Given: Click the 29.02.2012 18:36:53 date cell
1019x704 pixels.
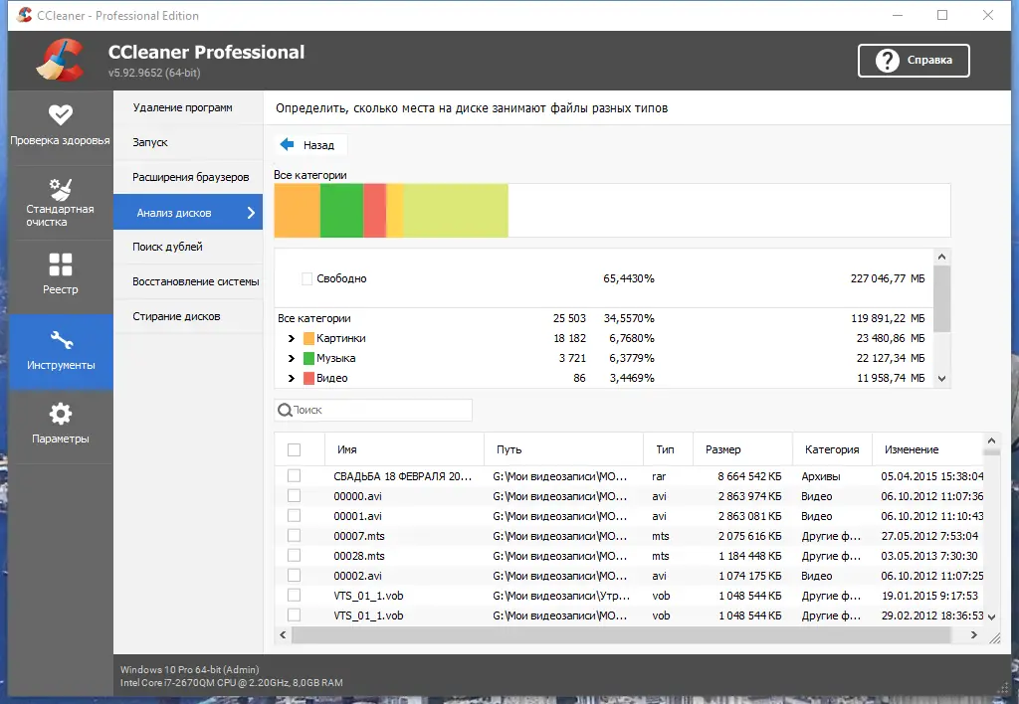Looking at the screenshot, I should click(x=931, y=616).
